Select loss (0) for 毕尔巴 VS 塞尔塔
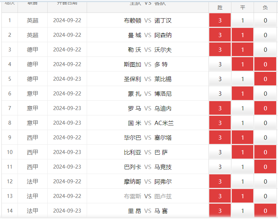The width and height of the screenshot is (278, 219). 265,138
